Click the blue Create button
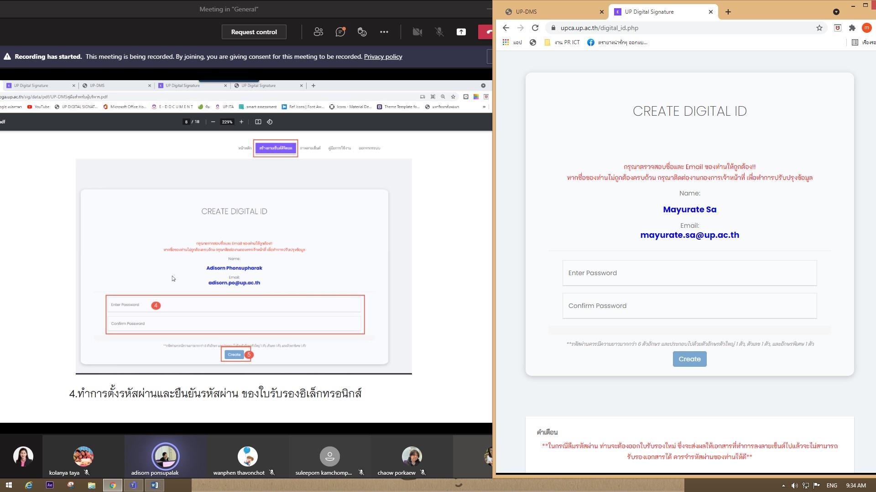Image resolution: width=876 pixels, height=492 pixels. pos(689,359)
